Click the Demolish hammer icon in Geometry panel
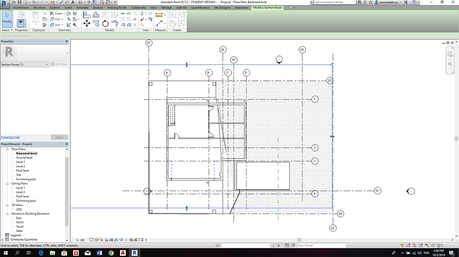 [75, 25]
